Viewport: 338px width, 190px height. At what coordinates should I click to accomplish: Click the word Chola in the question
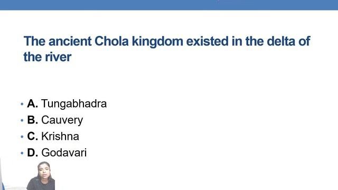point(111,41)
